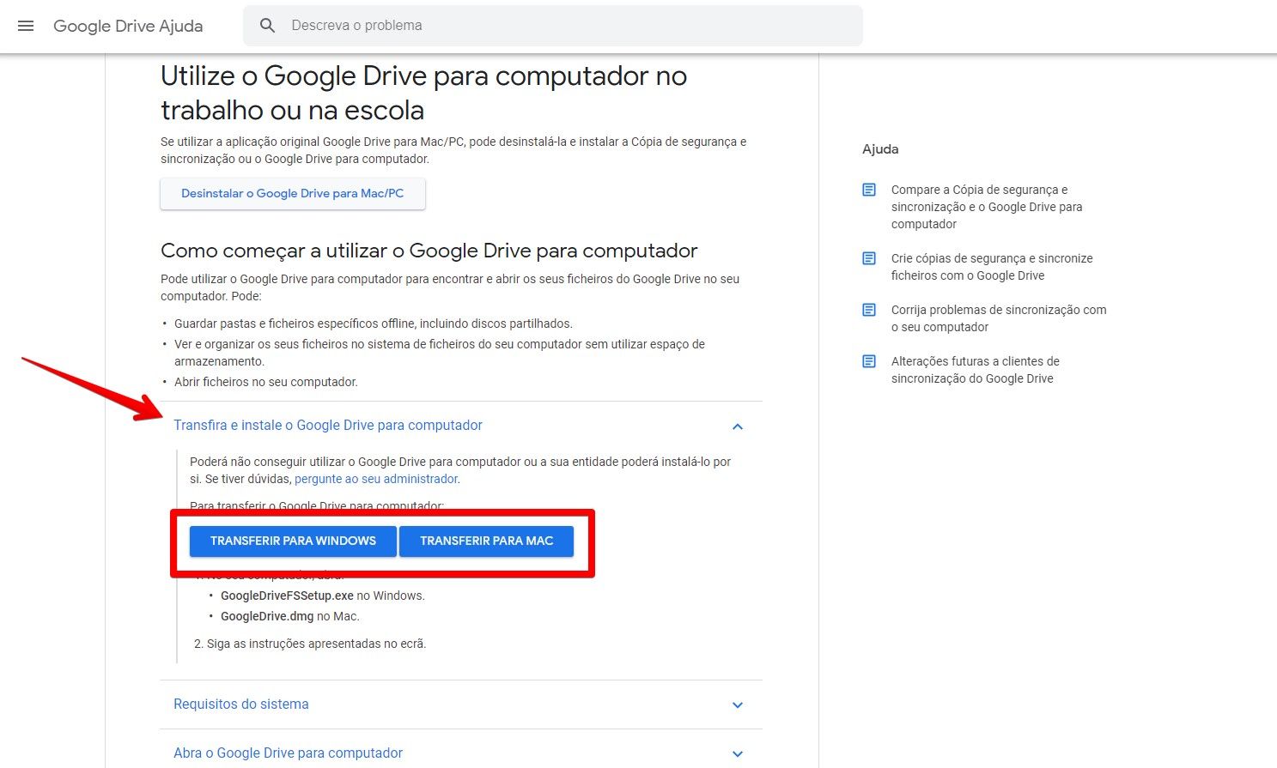Open "Corrija problemas de sincronização" help article
The height and width of the screenshot is (768, 1277).
(999, 318)
